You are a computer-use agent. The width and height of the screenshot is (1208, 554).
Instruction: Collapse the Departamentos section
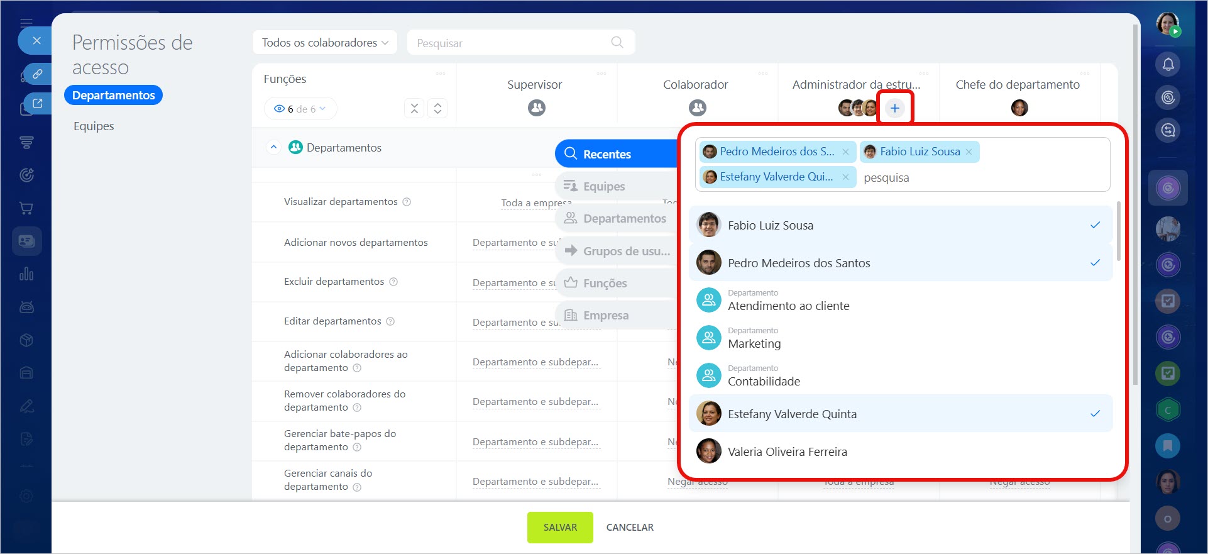[x=273, y=147]
